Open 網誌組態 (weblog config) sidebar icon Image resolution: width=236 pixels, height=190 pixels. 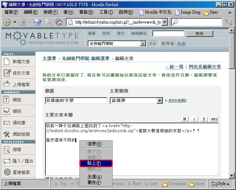7,134
